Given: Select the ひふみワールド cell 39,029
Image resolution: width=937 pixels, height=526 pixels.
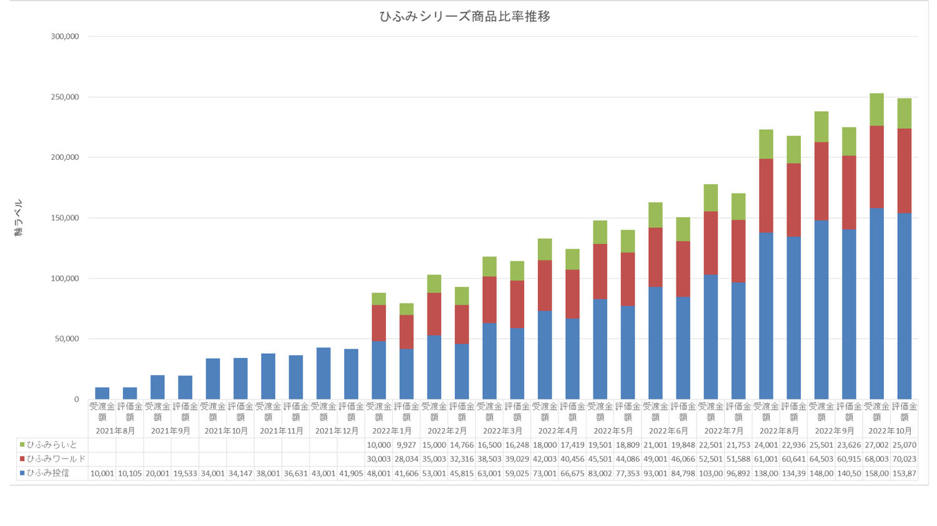Looking at the screenshot, I should click(517, 459).
